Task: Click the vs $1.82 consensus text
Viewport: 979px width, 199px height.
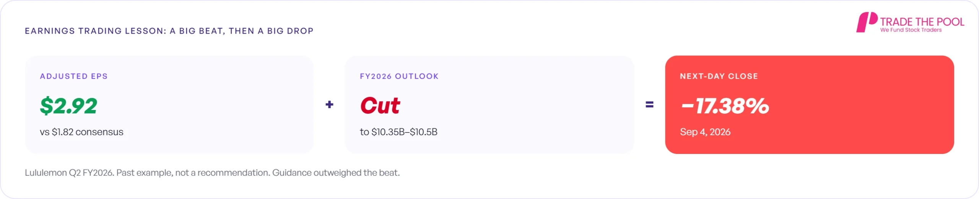Action: click(x=81, y=132)
